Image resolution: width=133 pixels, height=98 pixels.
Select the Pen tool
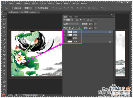[4, 70]
